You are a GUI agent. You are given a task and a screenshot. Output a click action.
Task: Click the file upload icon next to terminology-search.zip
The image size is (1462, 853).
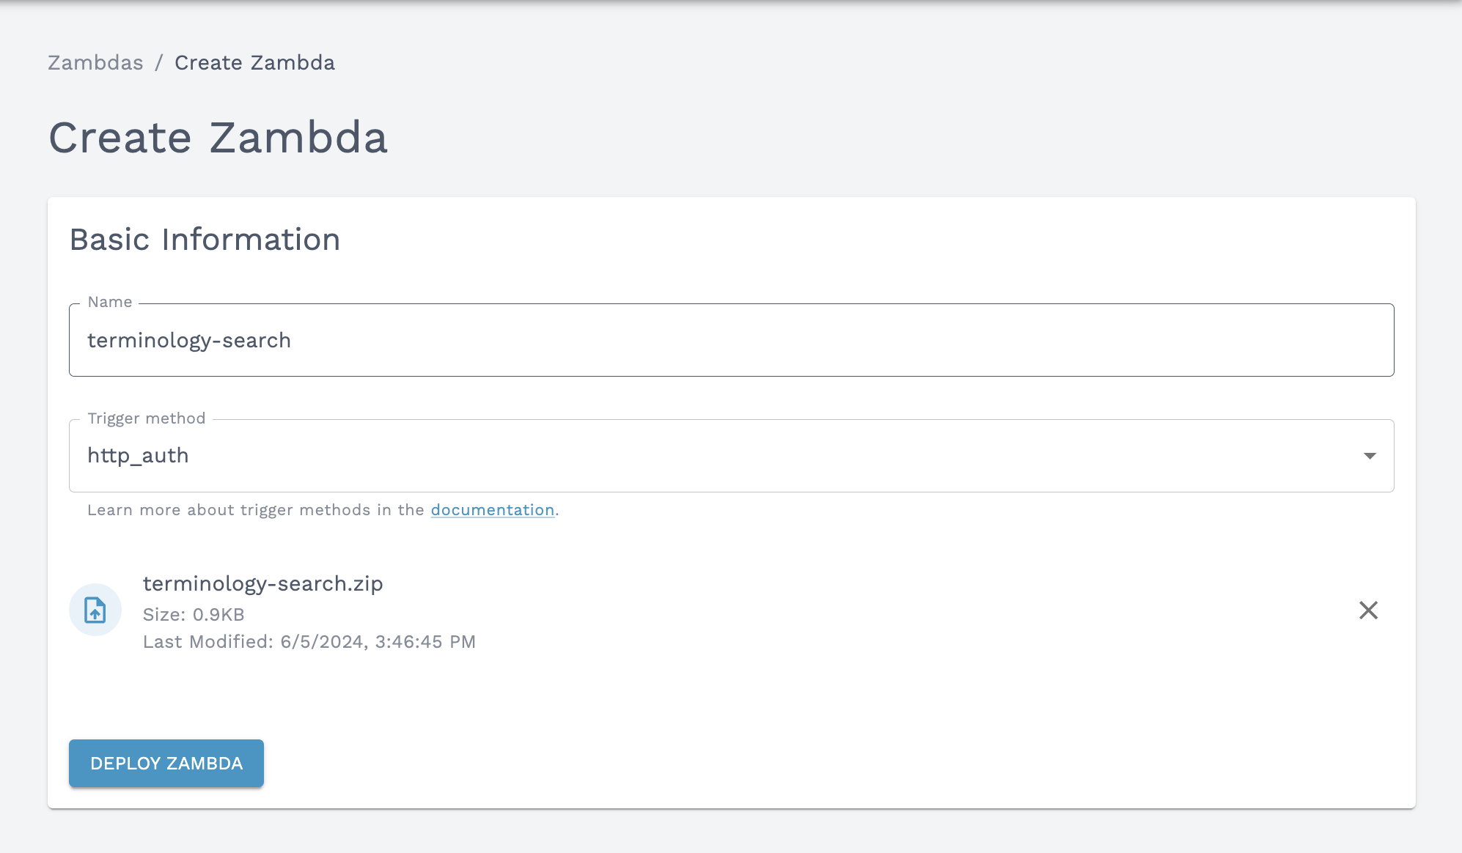click(x=95, y=609)
